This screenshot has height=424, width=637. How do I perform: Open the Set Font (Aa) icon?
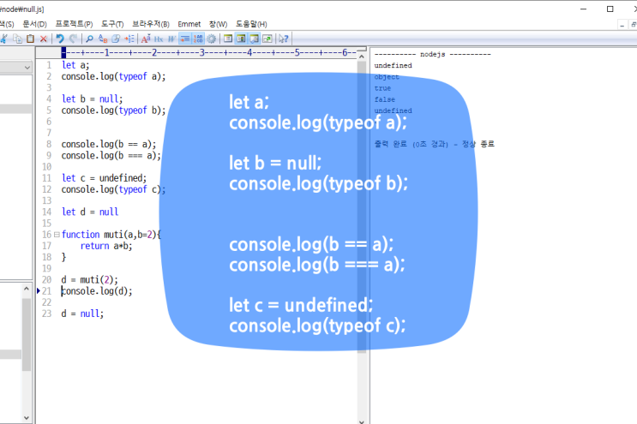coord(146,39)
